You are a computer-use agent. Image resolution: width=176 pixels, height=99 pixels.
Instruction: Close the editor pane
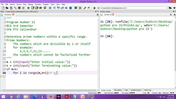click(98, 12)
